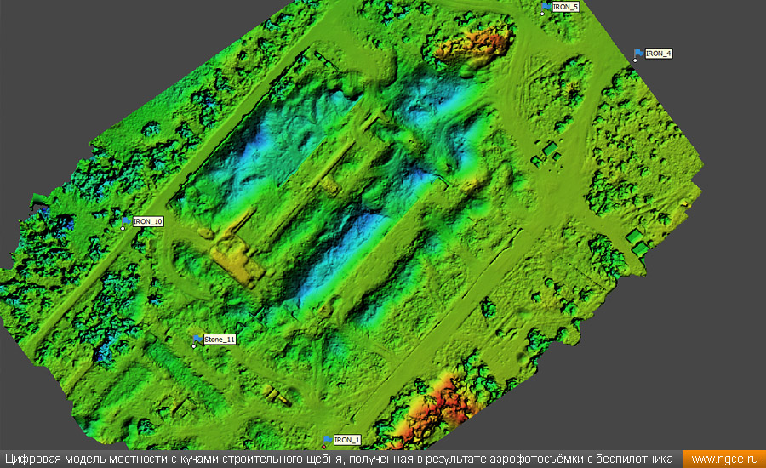The height and width of the screenshot is (468, 766).
Task: Select the IRON_10 label text
Action: (x=148, y=222)
